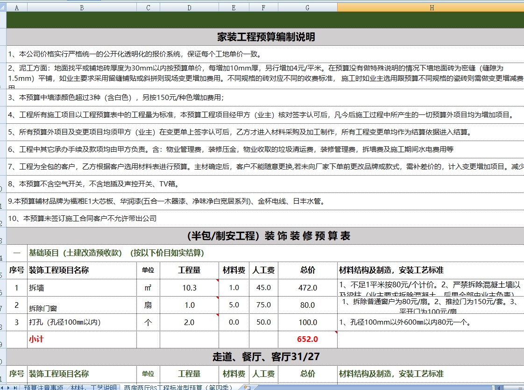The width and height of the screenshot is (524, 390).
Task: Click note 8 about 不含空气开关
Action: coord(265,184)
